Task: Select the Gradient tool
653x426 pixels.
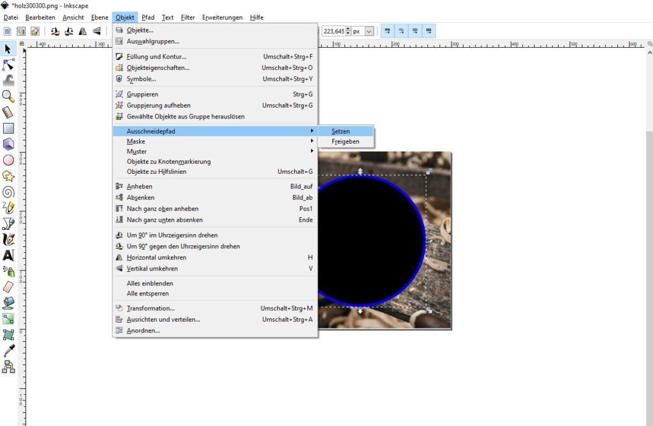Action: point(8,318)
